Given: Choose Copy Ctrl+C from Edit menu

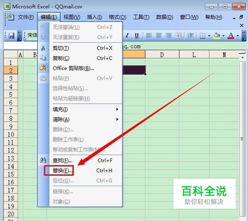Looking at the screenshot, I should pos(80,58).
